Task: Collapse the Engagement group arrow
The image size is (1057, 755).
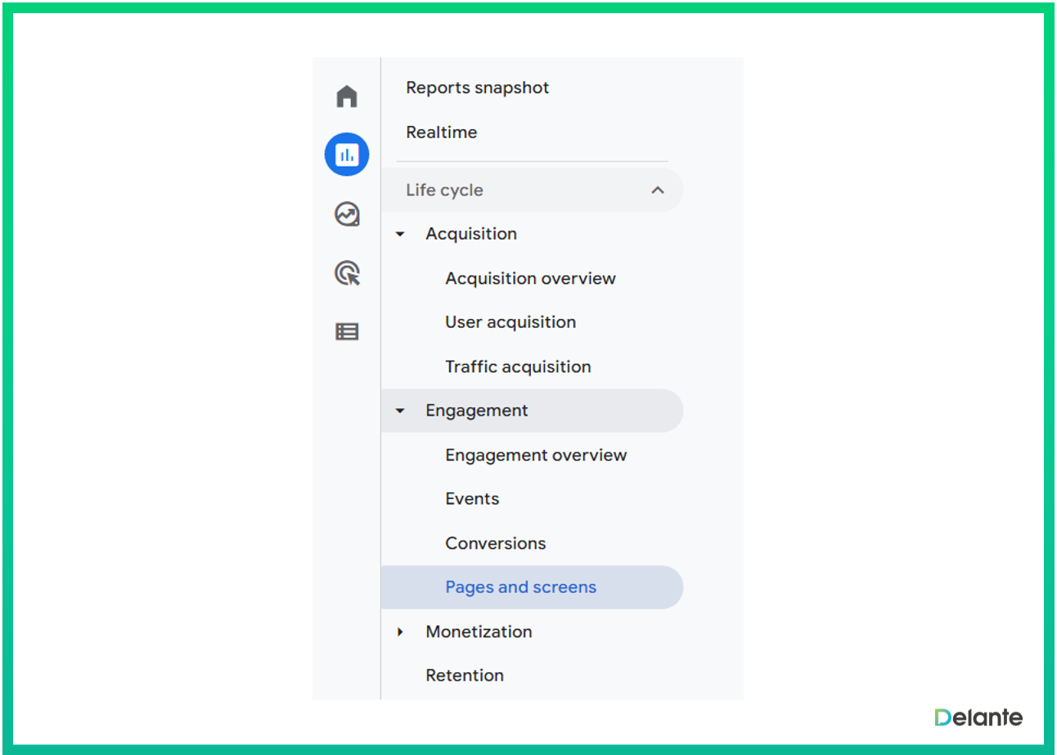Action: (x=400, y=411)
